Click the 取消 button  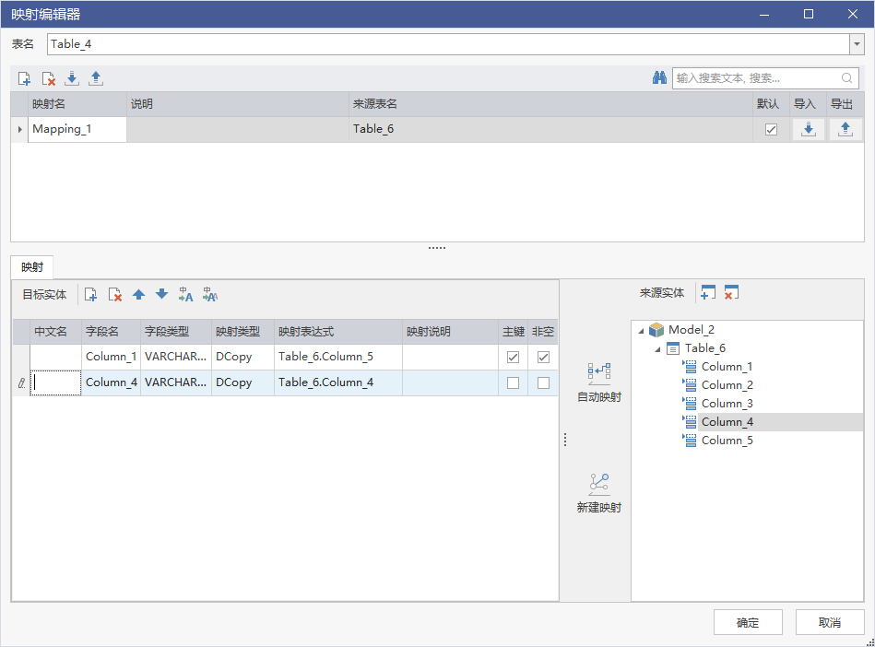click(x=829, y=622)
